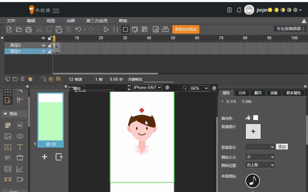Open the 66% zoom dropdown
308x192 pixels.
click(x=199, y=88)
